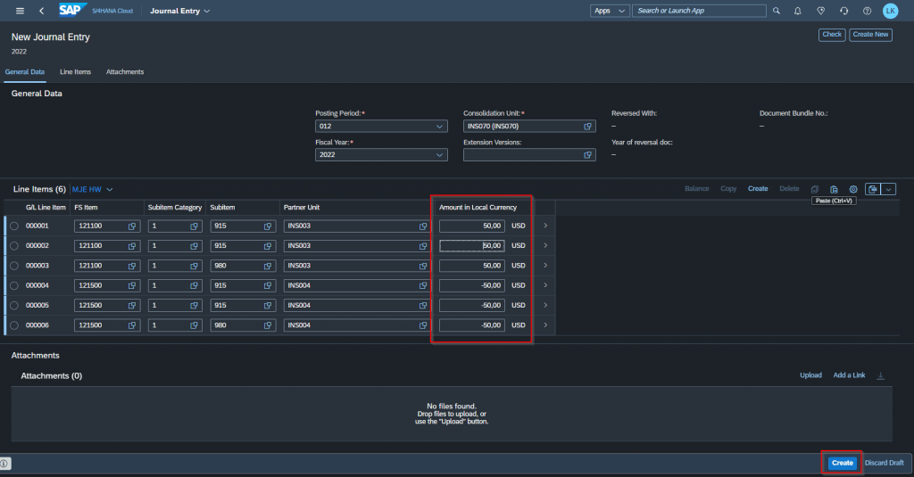Image resolution: width=914 pixels, height=477 pixels.
Task: Click Create in the line items toolbar
Action: click(758, 189)
